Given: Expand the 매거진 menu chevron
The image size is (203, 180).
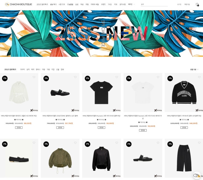Looking at the screenshot, I should 134,4.
